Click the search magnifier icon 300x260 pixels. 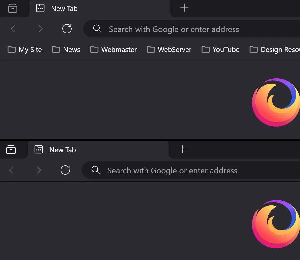coord(97,29)
